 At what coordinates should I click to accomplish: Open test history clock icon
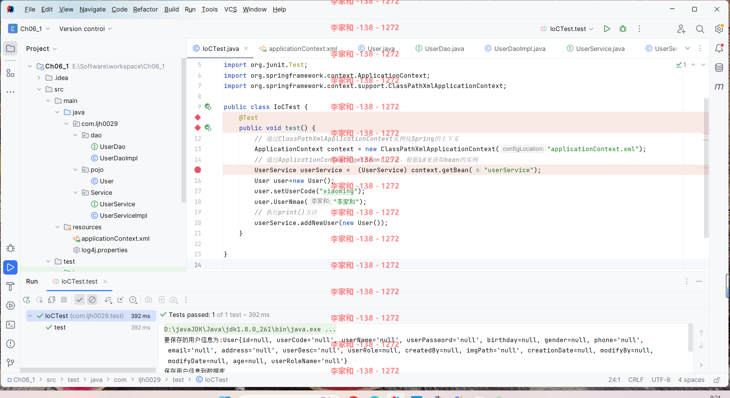(x=133, y=300)
